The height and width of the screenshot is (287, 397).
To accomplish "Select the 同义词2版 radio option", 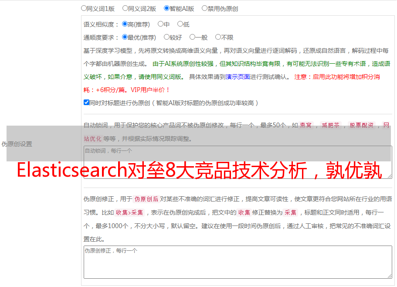I will (125, 8).
